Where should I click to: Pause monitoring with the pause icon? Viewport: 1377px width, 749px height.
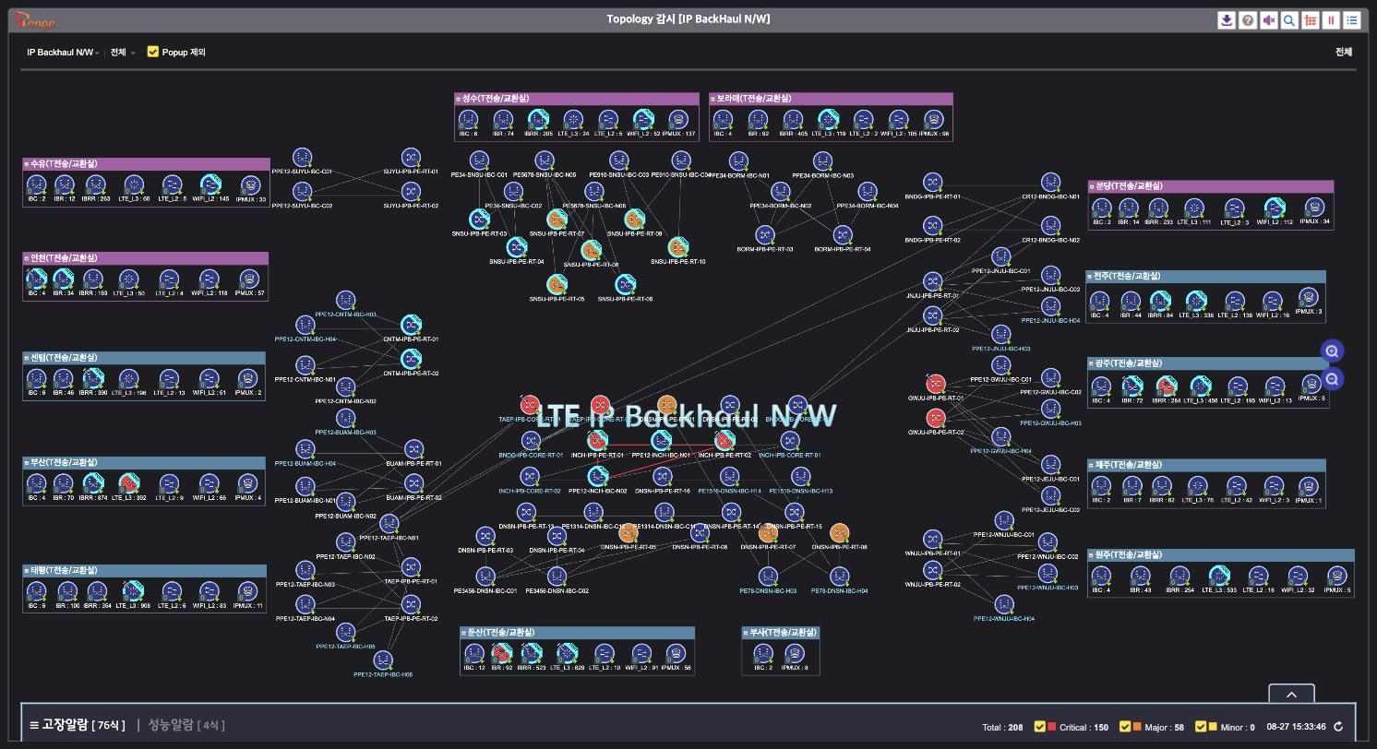click(1331, 20)
